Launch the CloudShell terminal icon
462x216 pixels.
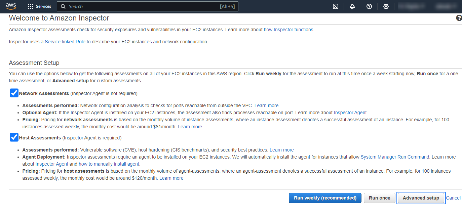[x=335, y=6]
